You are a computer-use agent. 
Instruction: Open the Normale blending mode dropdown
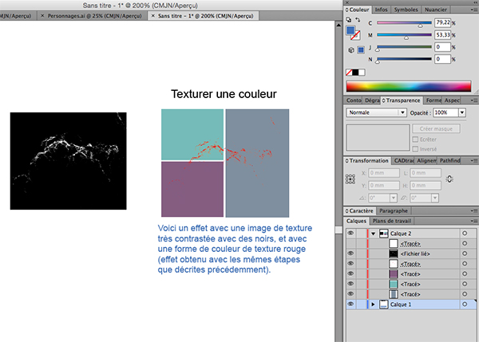point(376,114)
